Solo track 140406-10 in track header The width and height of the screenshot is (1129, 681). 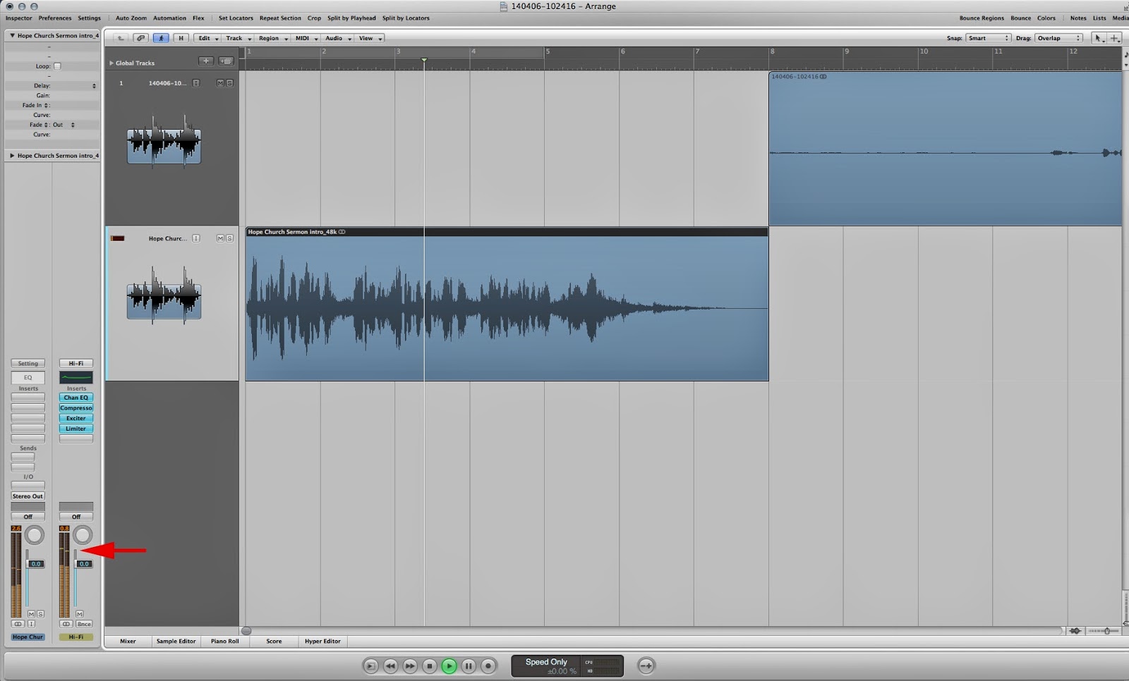229,83
